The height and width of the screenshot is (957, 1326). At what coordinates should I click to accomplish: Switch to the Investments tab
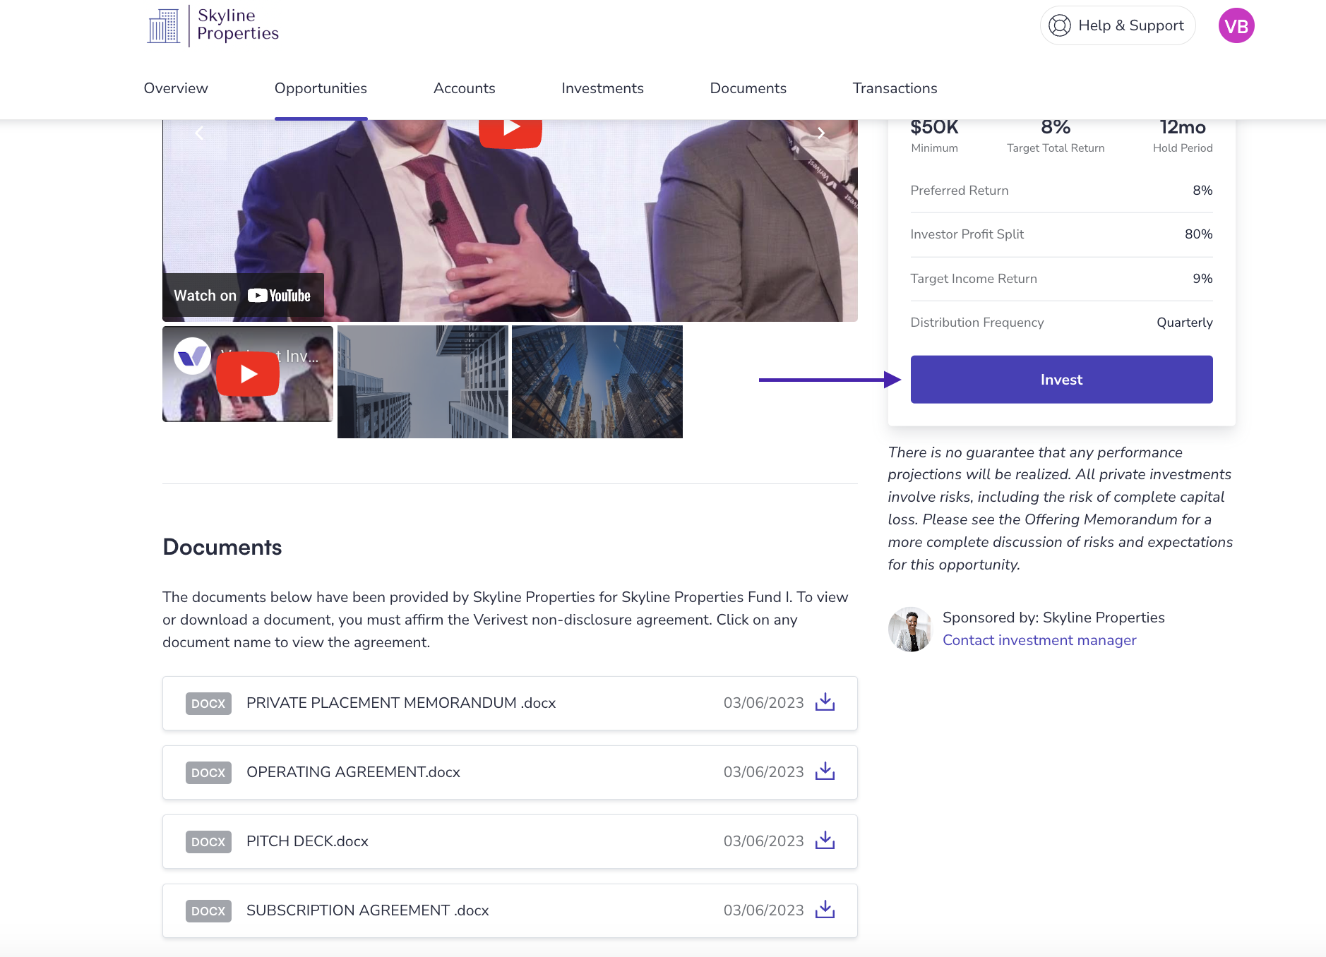click(602, 88)
